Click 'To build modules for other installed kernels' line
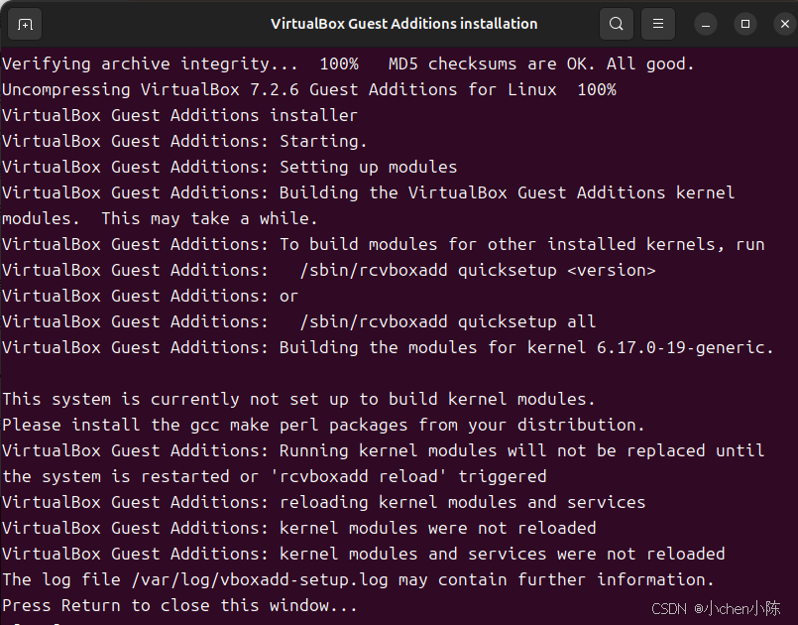This screenshot has height=625, width=798. pos(384,245)
